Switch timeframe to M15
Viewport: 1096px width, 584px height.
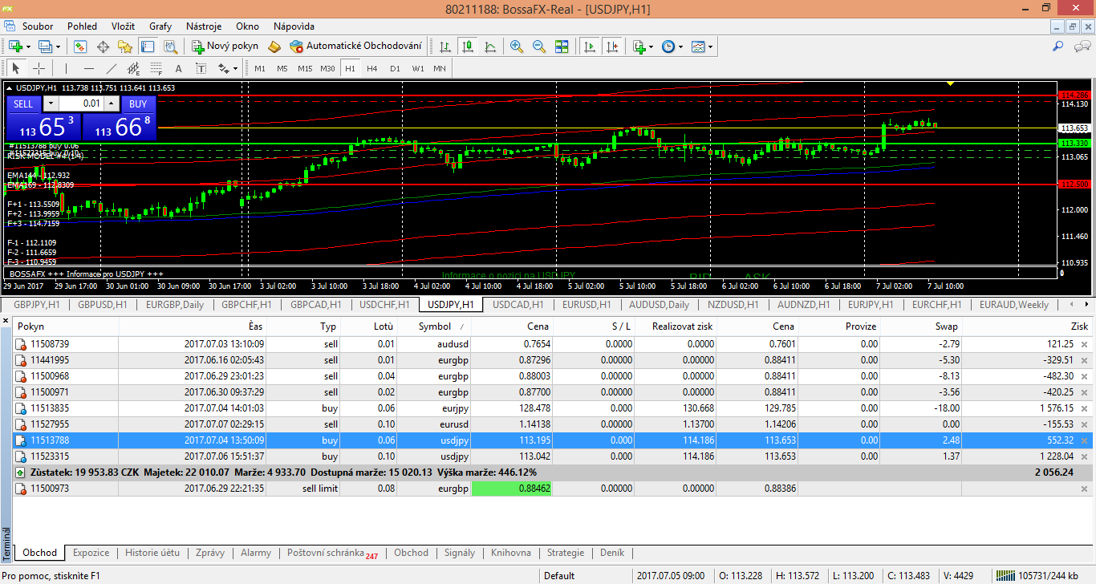[305, 68]
